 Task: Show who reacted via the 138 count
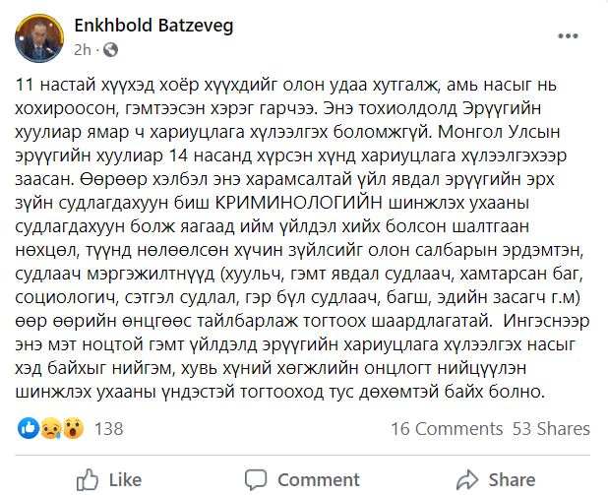pyautogui.click(x=108, y=428)
